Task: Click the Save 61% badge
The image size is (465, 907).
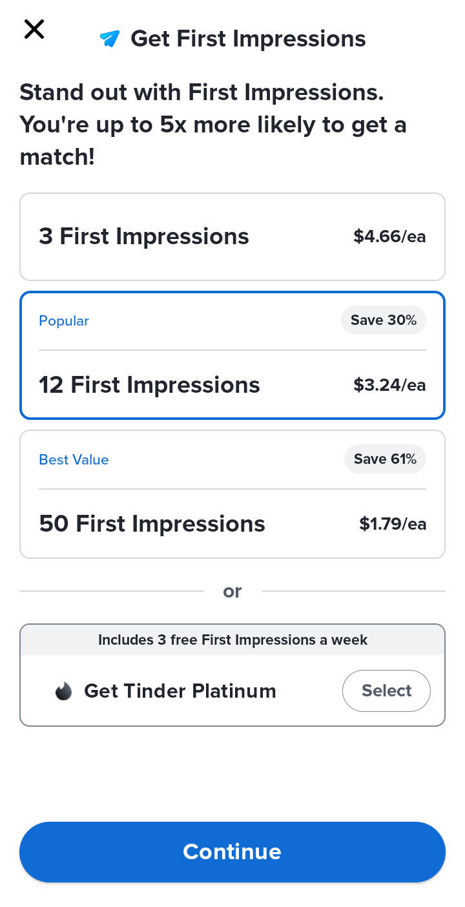Action: (385, 459)
